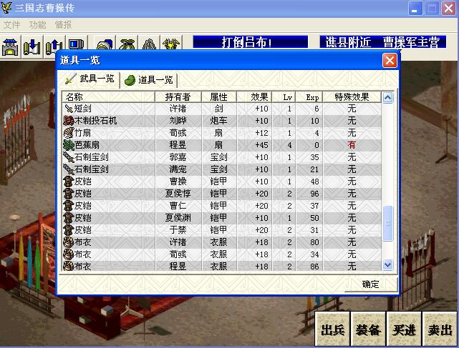Open the 文件 menu
The width and height of the screenshot is (459, 348).
click(12, 25)
